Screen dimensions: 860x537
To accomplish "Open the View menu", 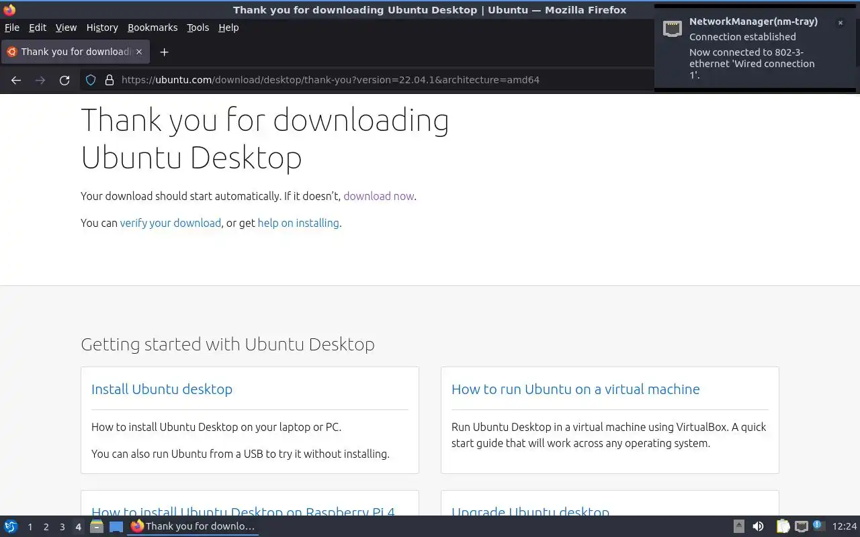I will tap(66, 28).
